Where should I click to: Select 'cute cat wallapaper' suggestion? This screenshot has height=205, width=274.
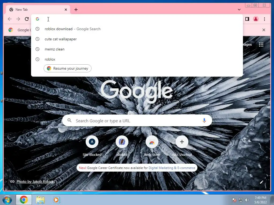pyautogui.click(x=137, y=39)
